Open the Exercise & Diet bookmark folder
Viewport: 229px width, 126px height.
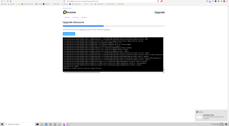(x=110, y=4)
